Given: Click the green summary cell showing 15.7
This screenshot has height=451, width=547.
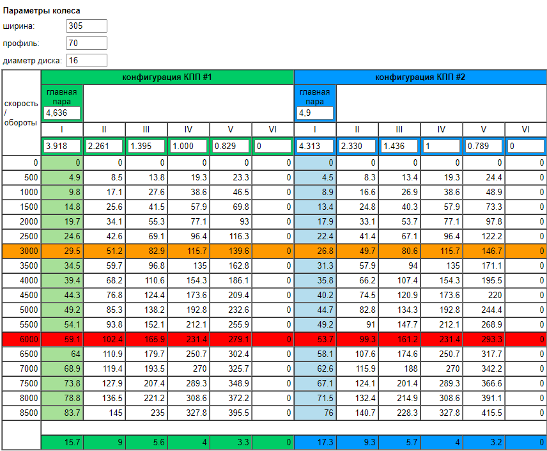Looking at the screenshot, I should pos(62,442).
